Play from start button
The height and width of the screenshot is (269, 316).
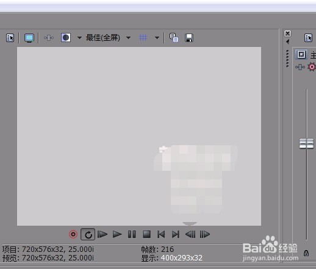click(102, 234)
